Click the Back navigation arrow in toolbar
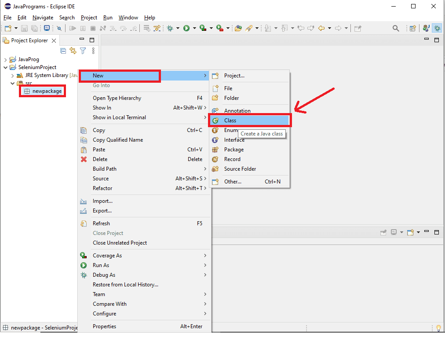 click(321, 28)
